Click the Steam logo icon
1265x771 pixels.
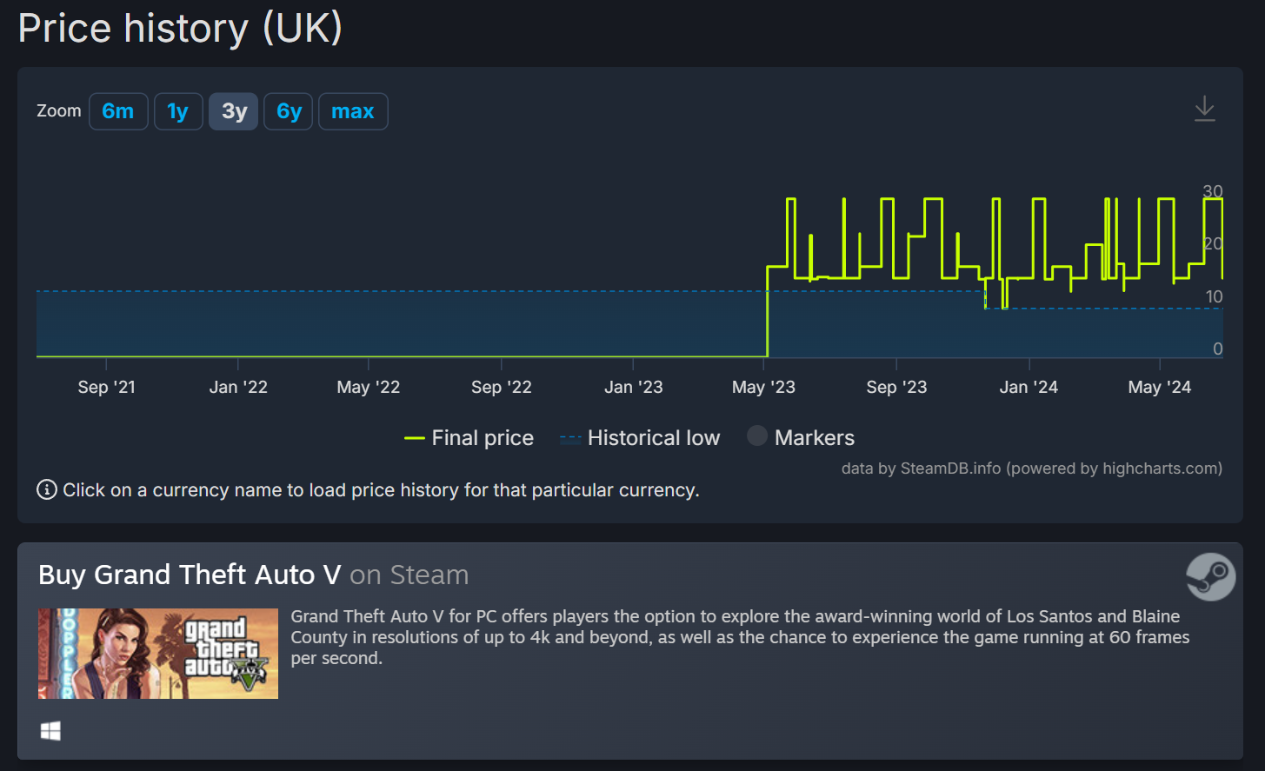[x=1210, y=576]
